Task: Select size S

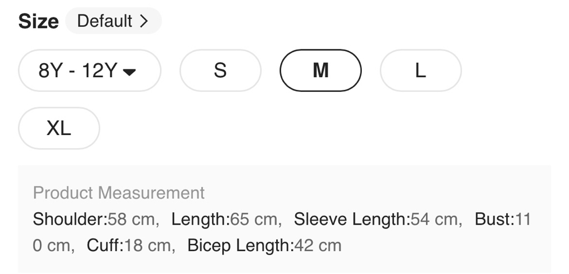Action: tap(220, 71)
